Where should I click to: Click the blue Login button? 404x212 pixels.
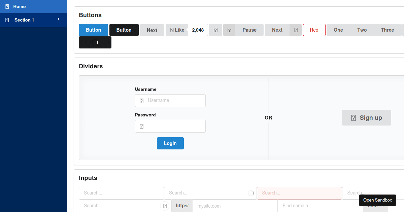pyautogui.click(x=170, y=143)
